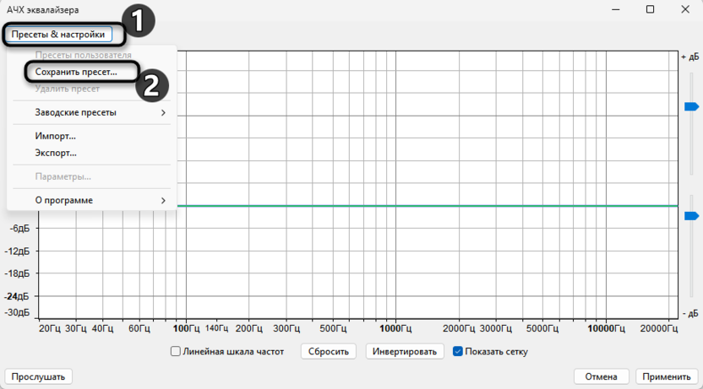Viewport: 703px width, 389px height.
Task: Click the 2000Гц frequency label
Action: tap(459, 328)
